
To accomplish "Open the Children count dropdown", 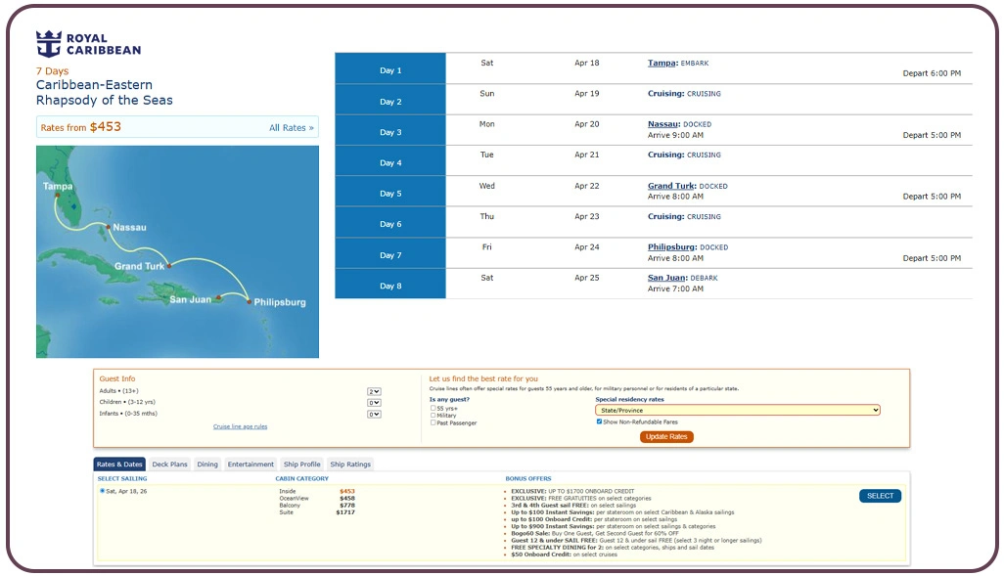I will 373,402.
